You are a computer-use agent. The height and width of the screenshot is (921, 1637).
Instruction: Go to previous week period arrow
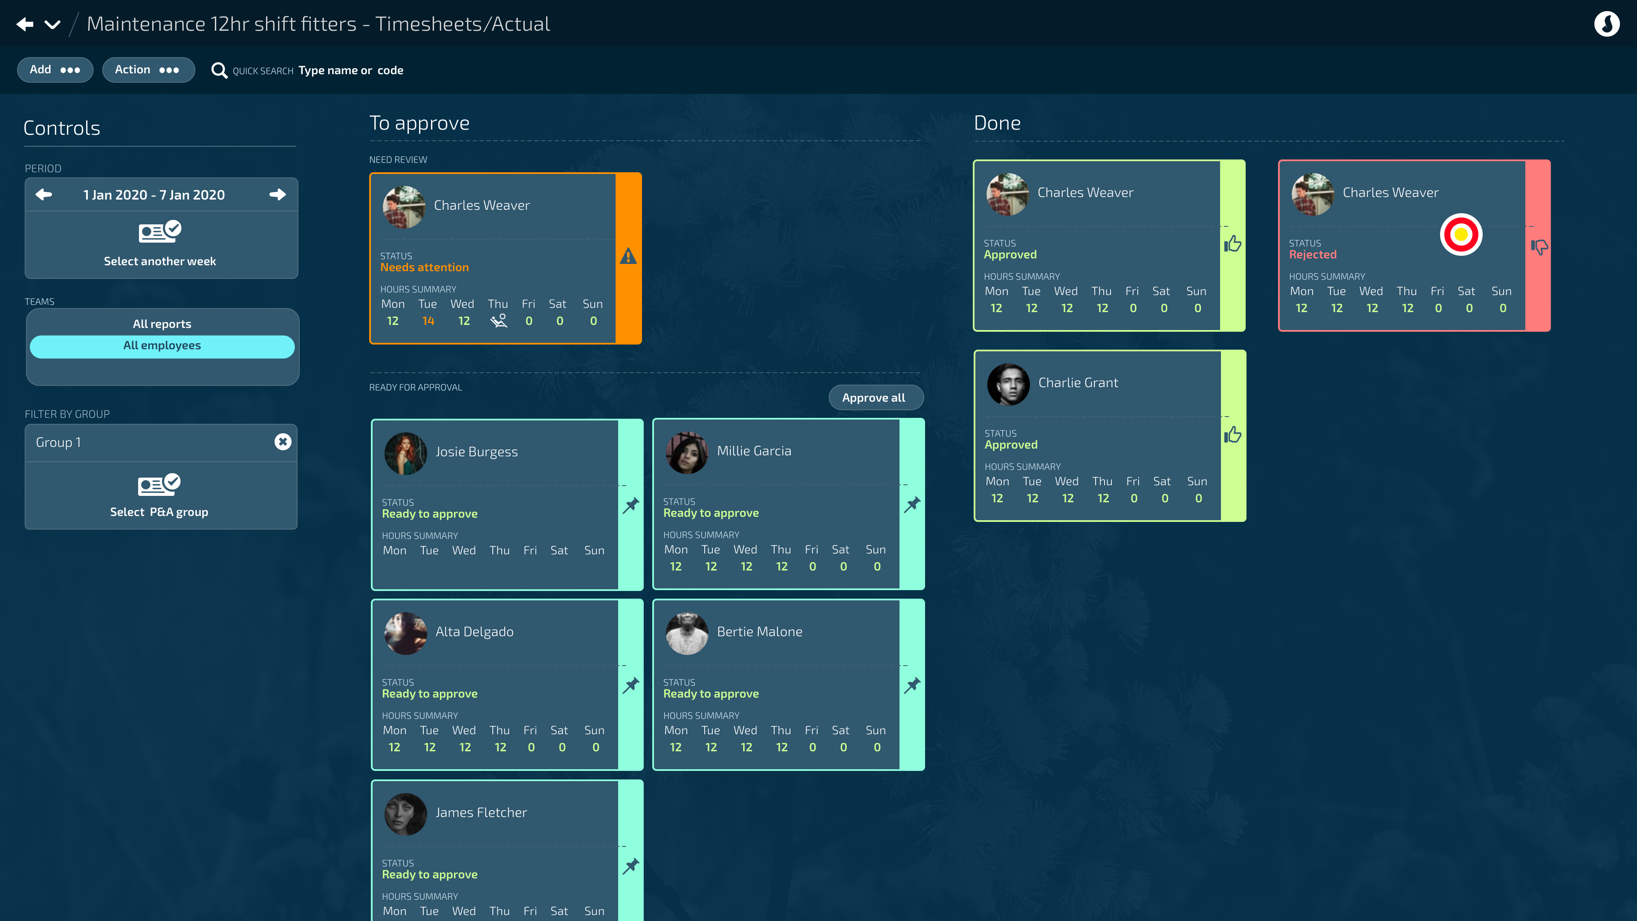pyautogui.click(x=44, y=194)
